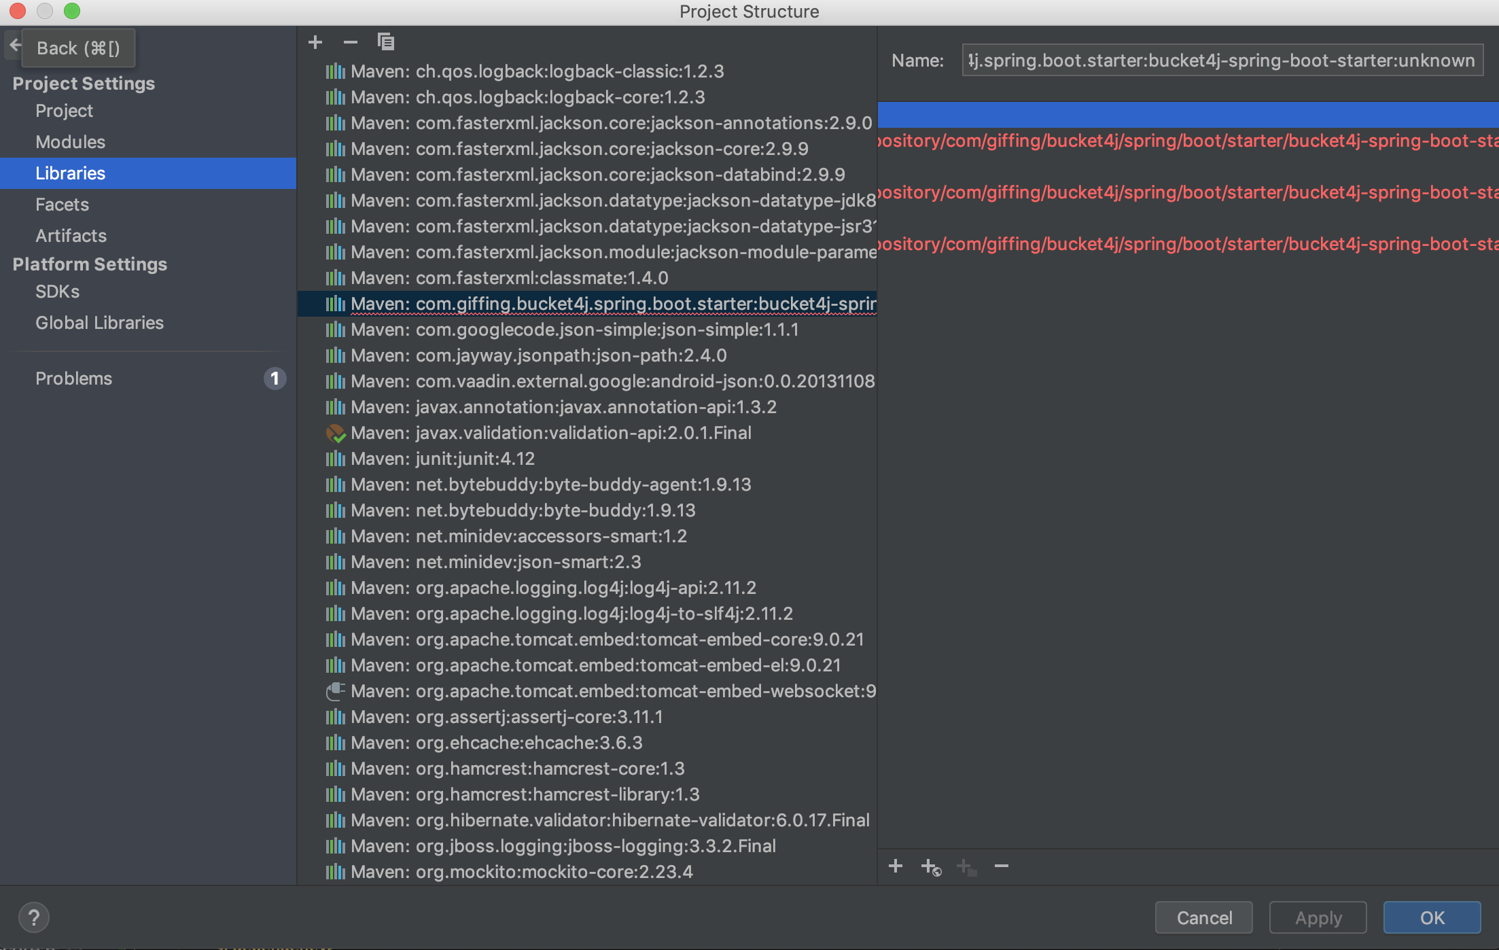1499x950 pixels.
Task: Select the org.ehcache:ehcache:3.6.3 library
Action: click(x=496, y=743)
